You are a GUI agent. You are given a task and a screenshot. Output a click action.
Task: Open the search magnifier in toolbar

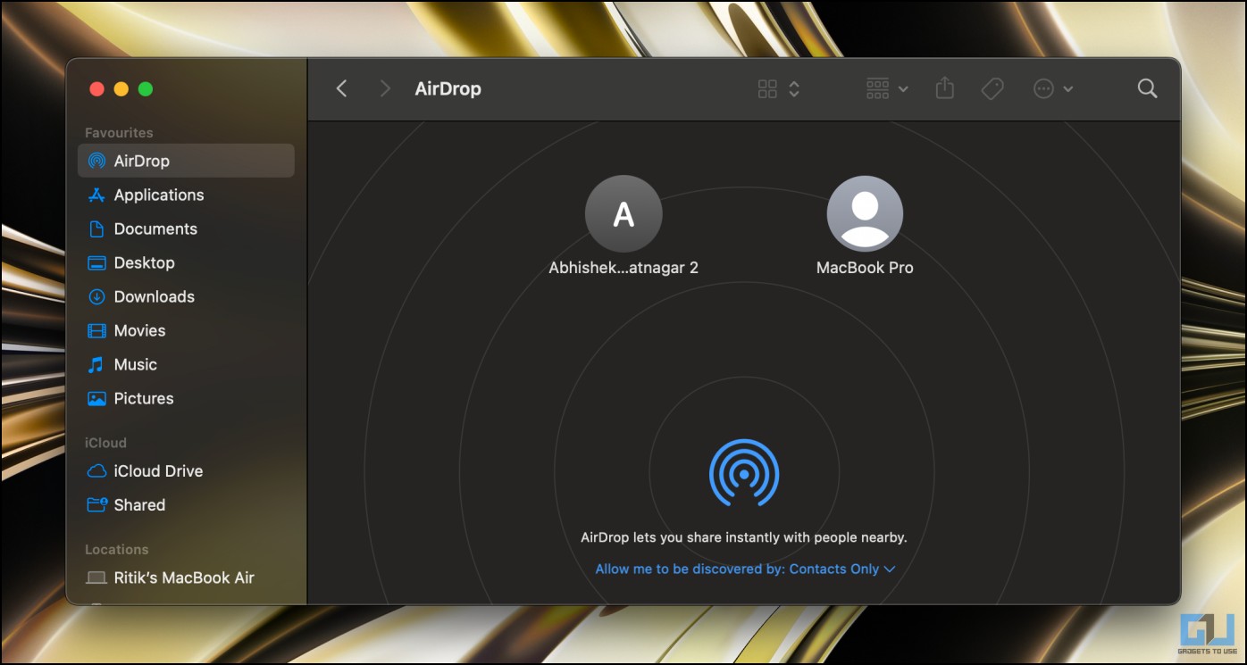pyautogui.click(x=1148, y=88)
